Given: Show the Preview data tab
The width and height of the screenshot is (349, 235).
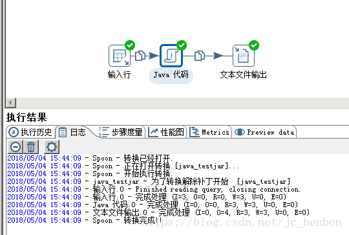Looking at the screenshot, I should coord(264,132).
